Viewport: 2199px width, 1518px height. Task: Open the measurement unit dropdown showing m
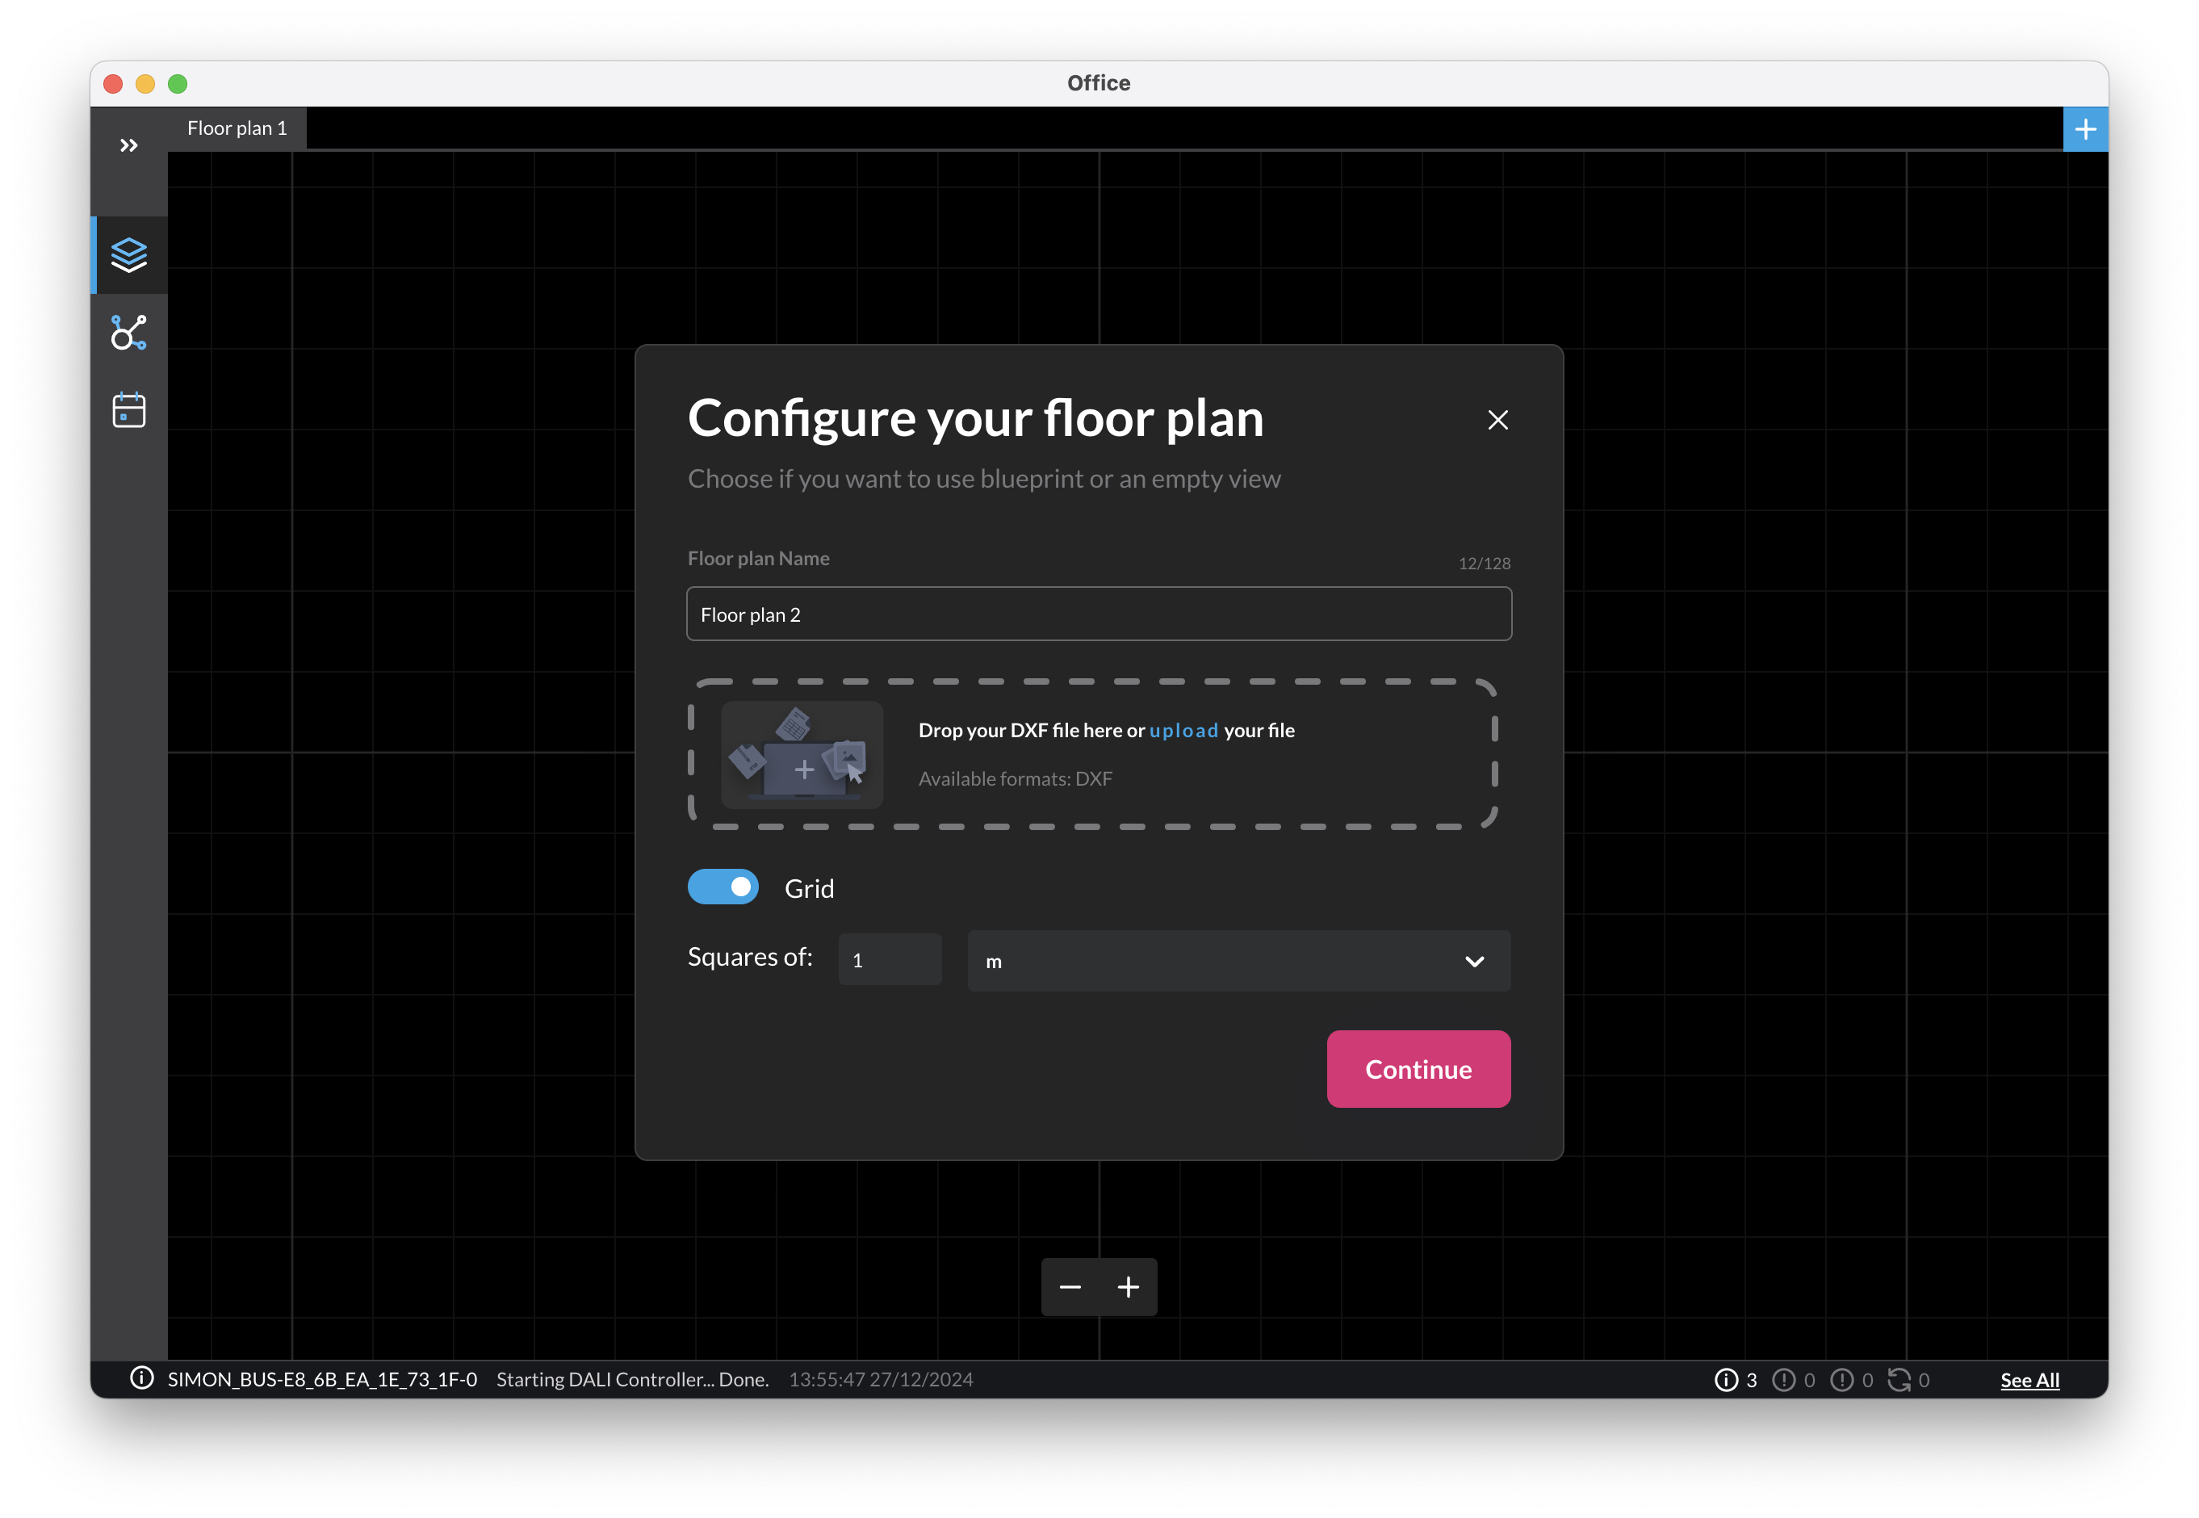[1236, 961]
